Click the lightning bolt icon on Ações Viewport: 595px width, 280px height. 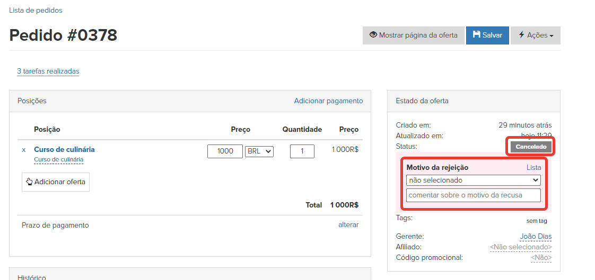521,35
